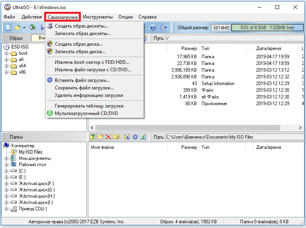This screenshot has height=228, width=306.
Task: Click the New image toolbar icon
Action: point(8,28)
